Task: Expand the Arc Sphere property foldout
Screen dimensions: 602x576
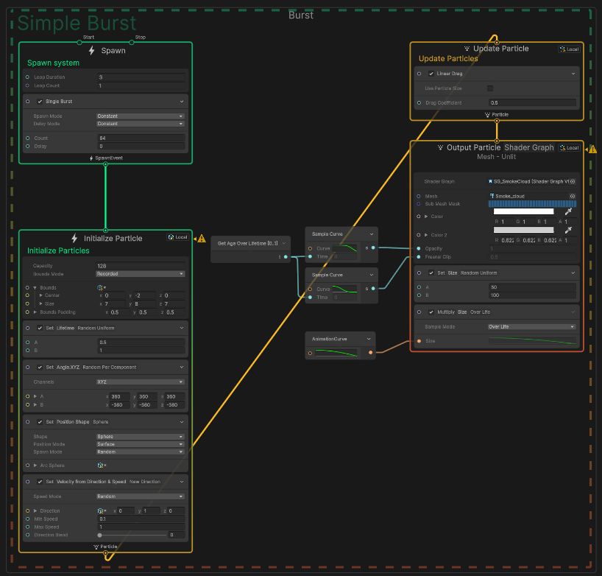Action: tap(35, 466)
